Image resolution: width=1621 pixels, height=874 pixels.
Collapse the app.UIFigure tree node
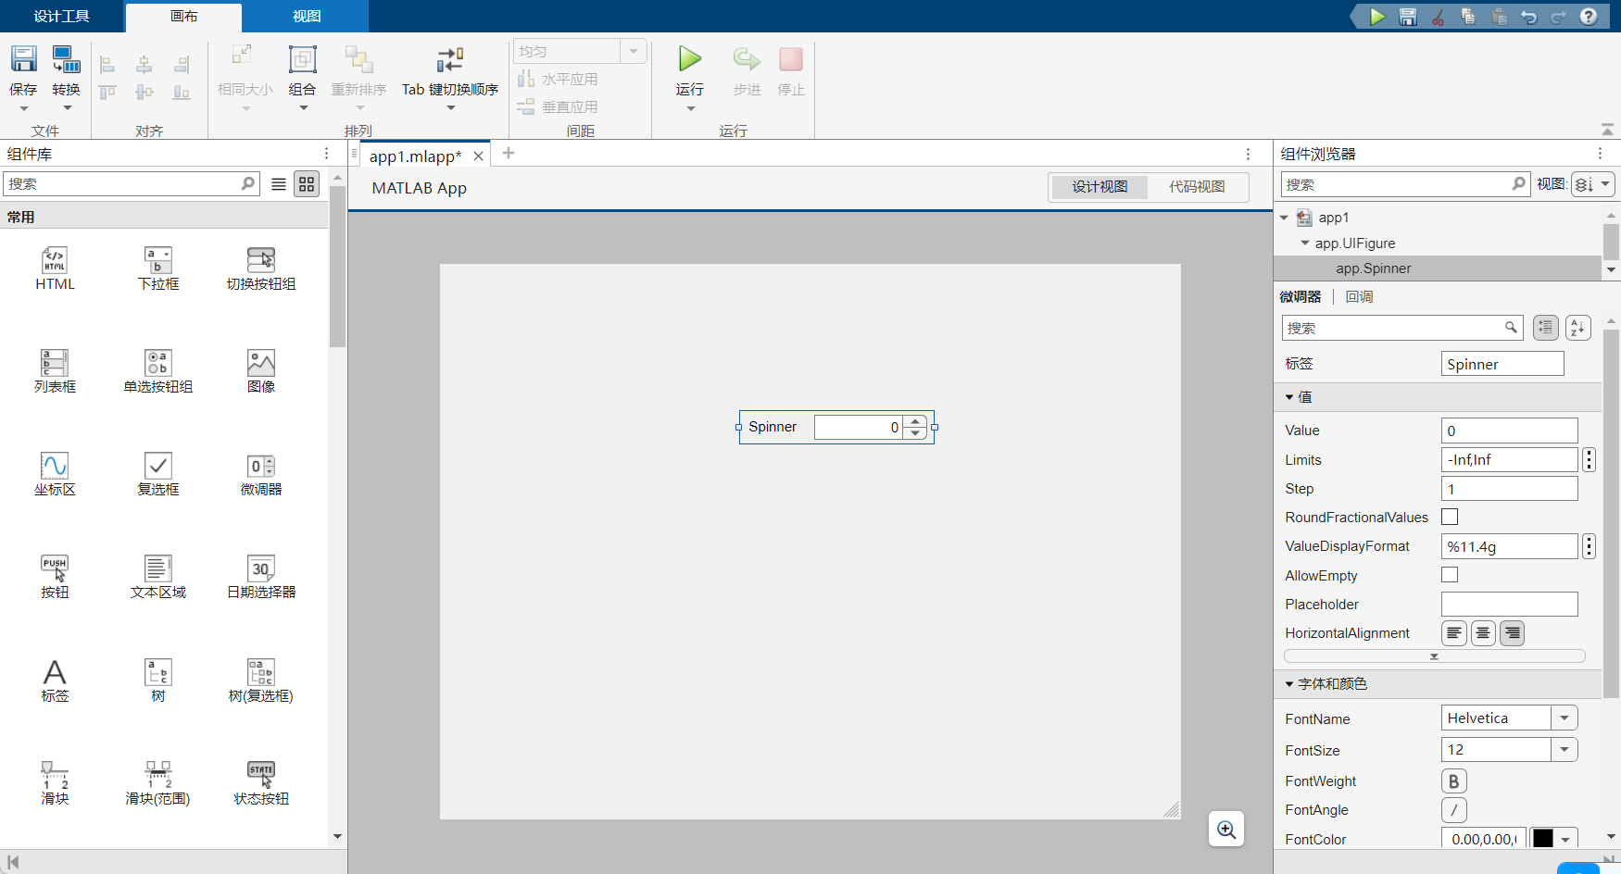pos(1305,243)
